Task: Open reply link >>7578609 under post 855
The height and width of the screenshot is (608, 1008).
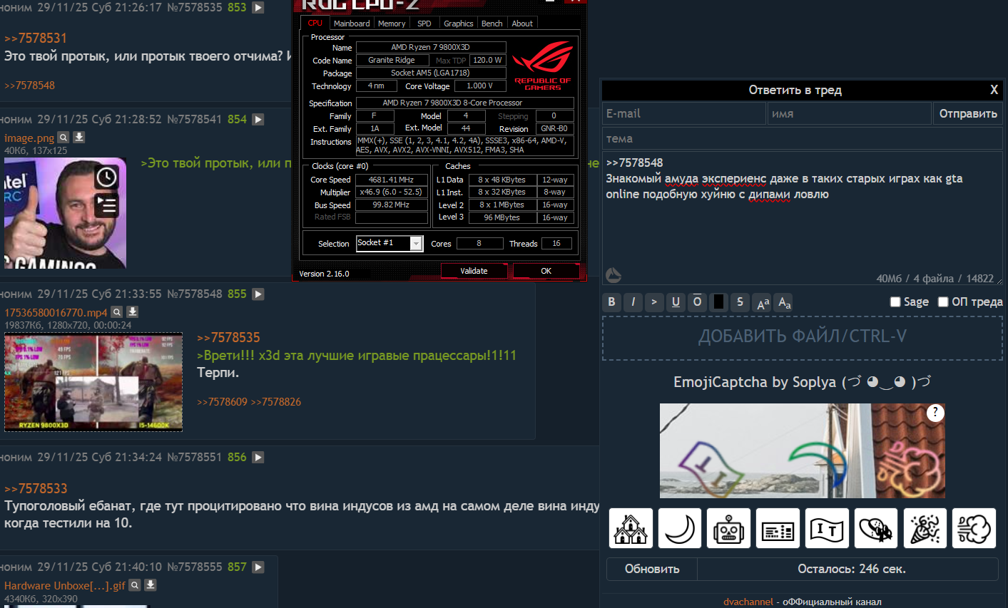Action: pos(222,402)
